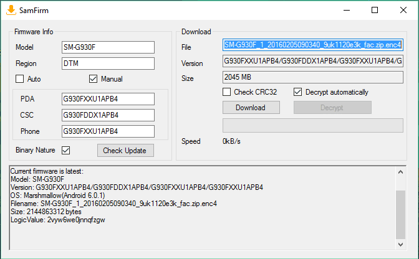This screenshot has width=419, height=259.
Task: Start firmware with the Download button
Action: pyautogui.click(x=251, y=108)
